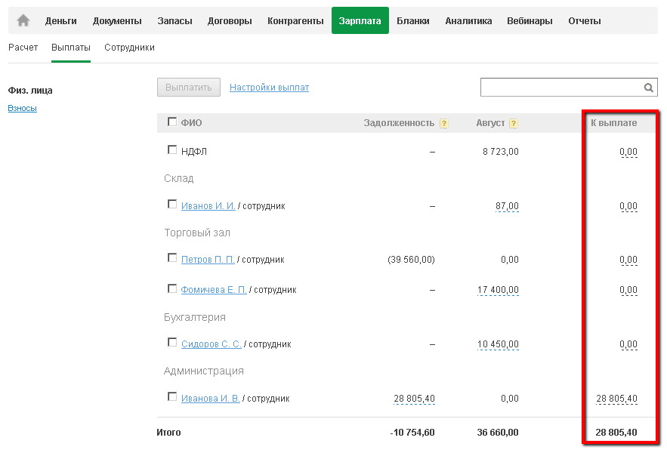This screenshot has height=453, width=667.
Task: Open Настройки выплат link
Action: click(x=269, y=88)
